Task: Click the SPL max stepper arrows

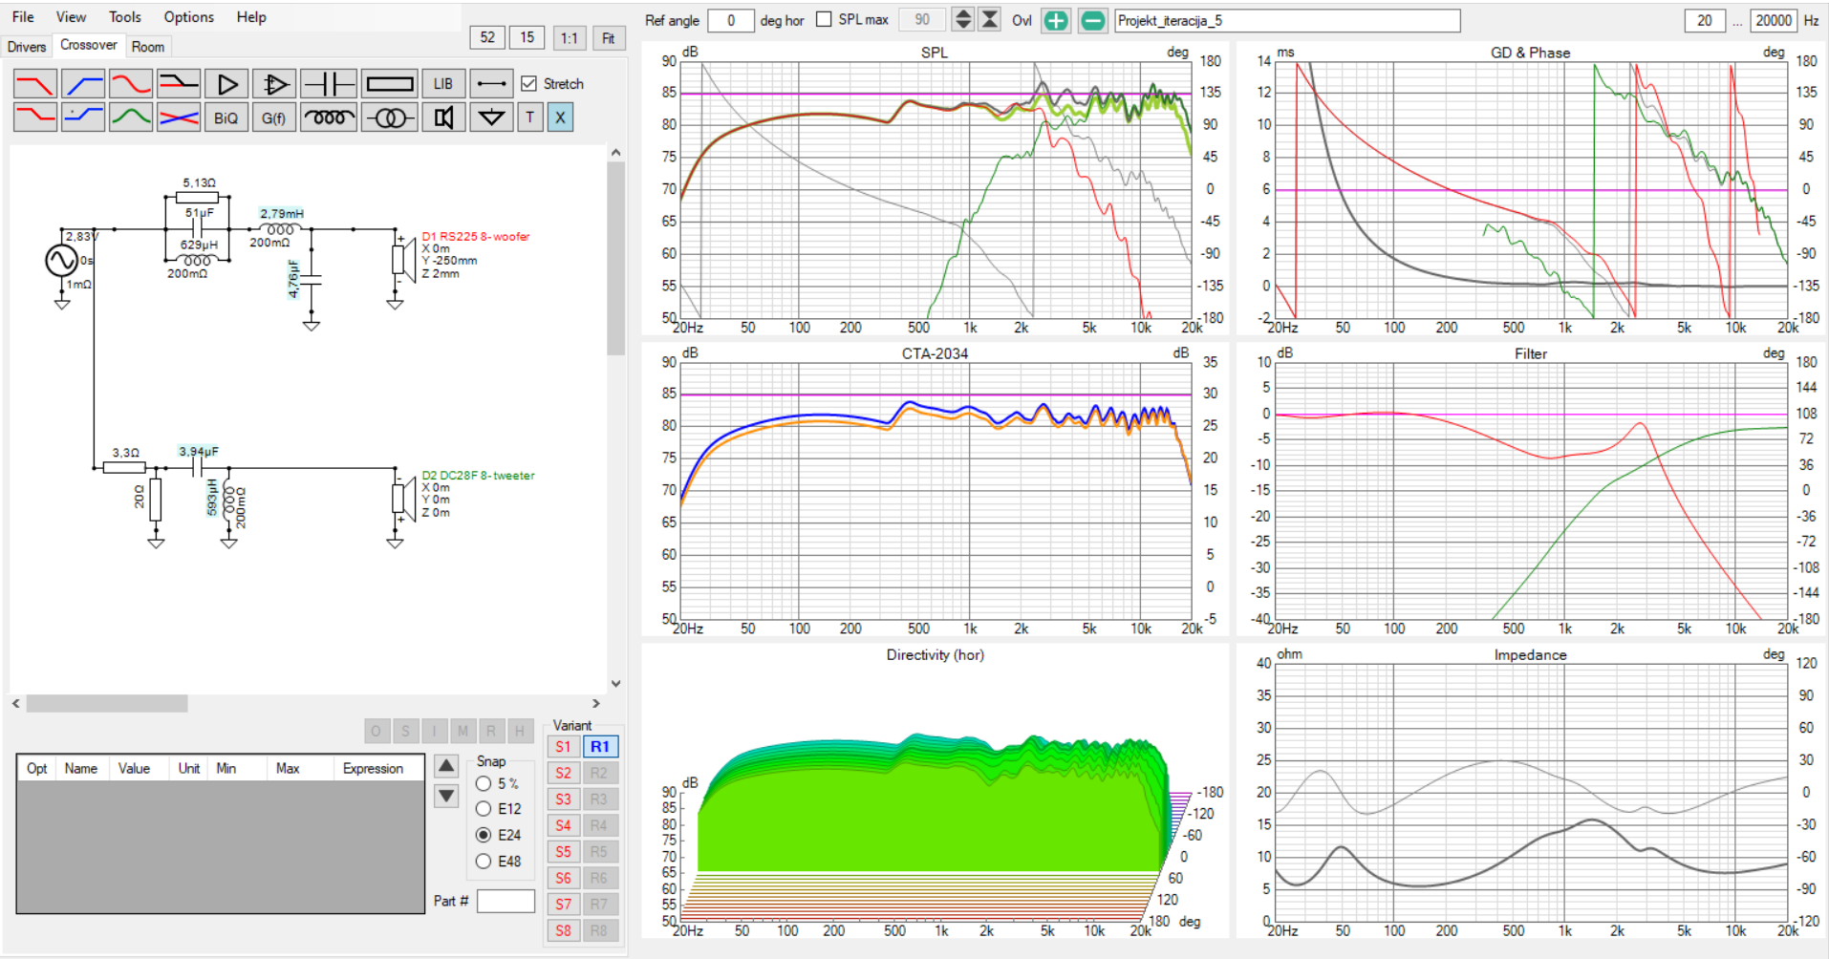Action: tap(963, 20)
